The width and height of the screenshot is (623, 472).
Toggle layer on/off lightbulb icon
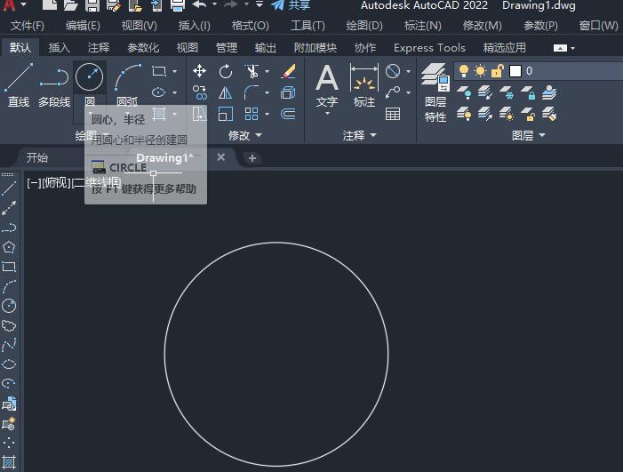tap(463, 71)
